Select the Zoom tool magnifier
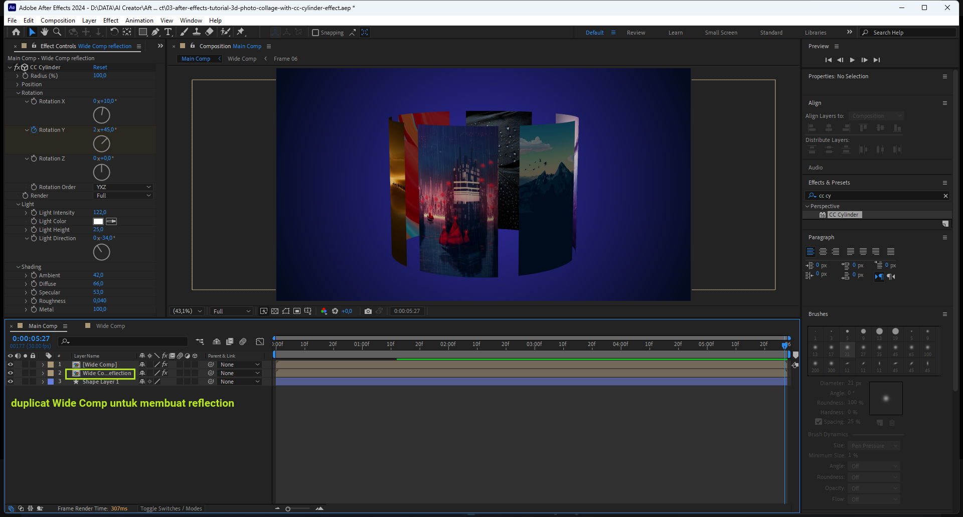 (x=57, y=32)
